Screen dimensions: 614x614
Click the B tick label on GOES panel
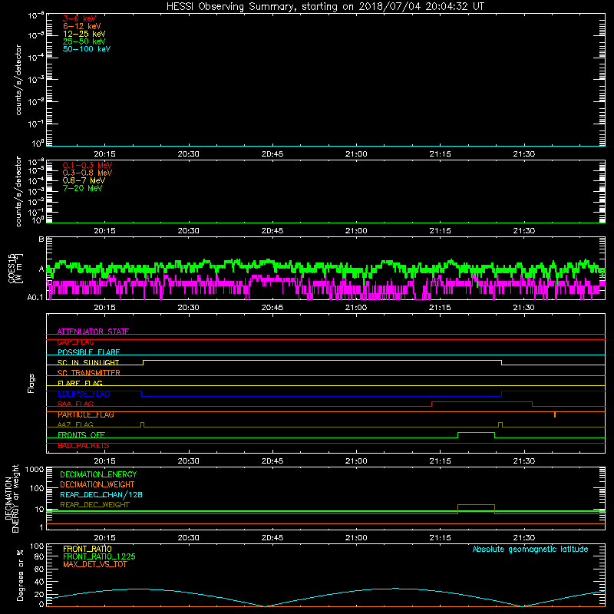pyautogui.click(x=41, y=239)
